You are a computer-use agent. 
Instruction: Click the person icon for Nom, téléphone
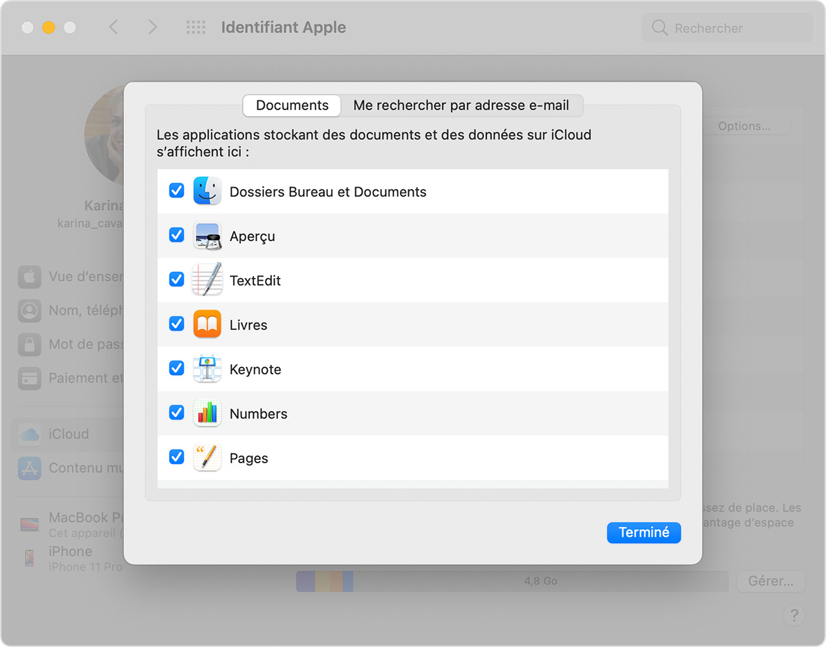[29, 311]
